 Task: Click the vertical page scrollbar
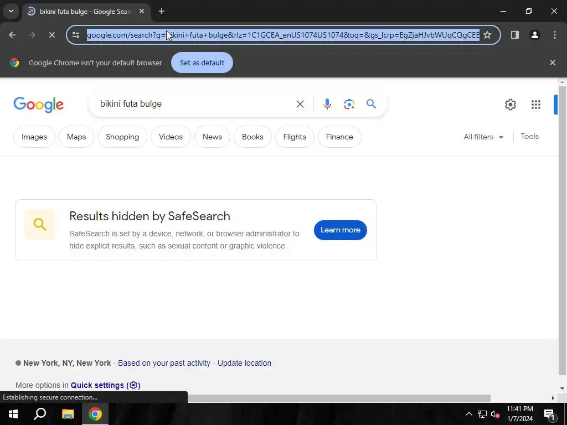pyautogui.click(x=561, y=230)
